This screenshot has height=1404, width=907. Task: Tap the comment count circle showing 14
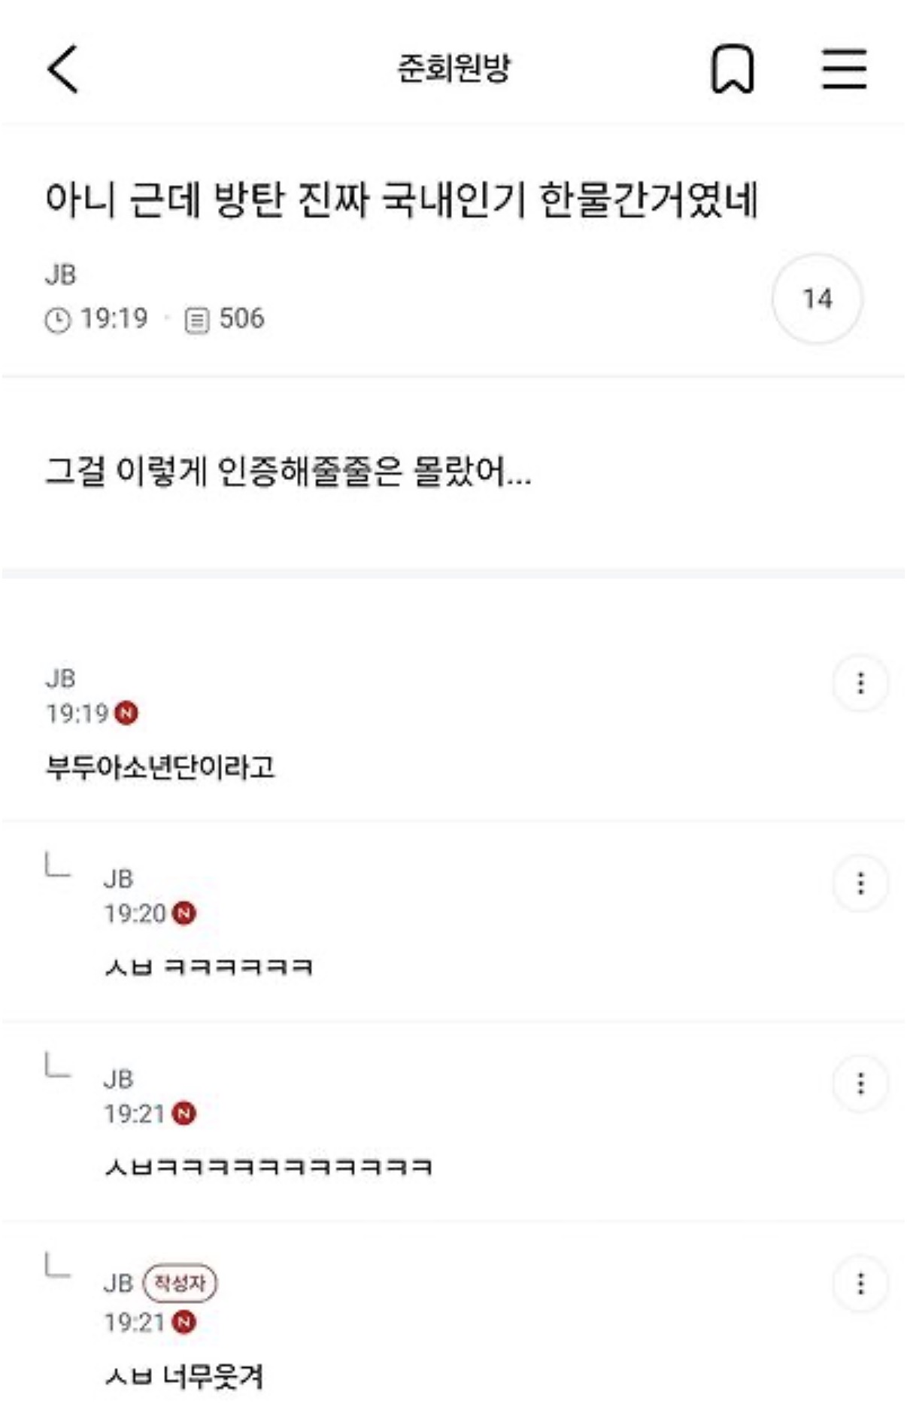point(817,299)
